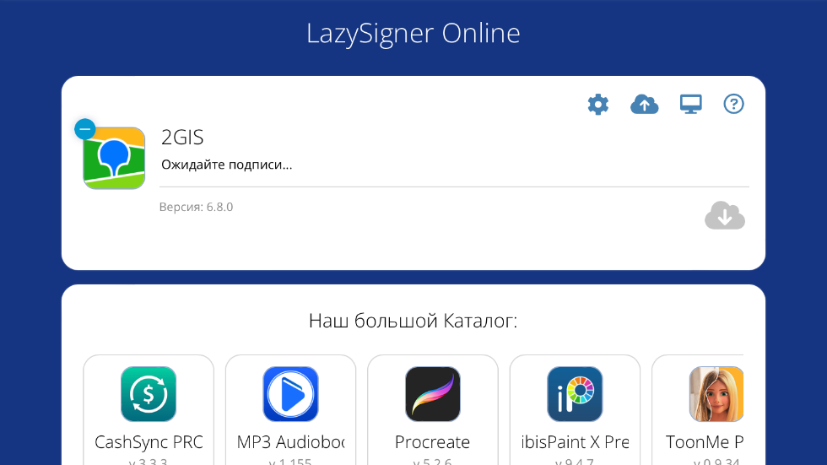The width and height of the screenshot is (827, 465).
Task: Select the Procreate app icon
Action: 433,394
